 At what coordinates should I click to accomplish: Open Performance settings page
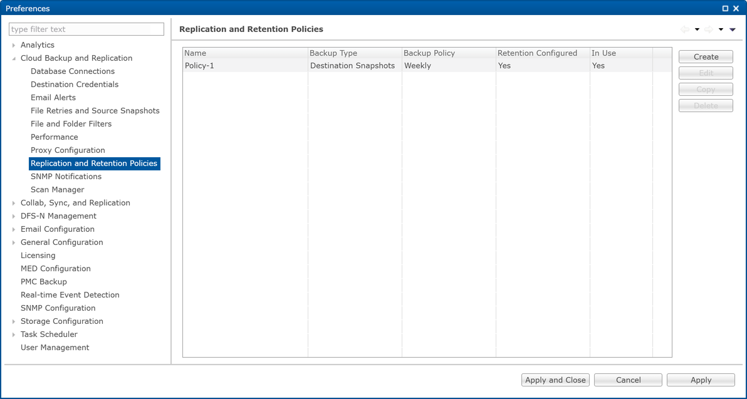coord(55,137)
